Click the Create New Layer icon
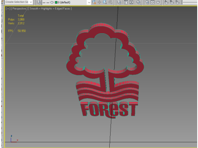198x148 pixels. coord(94,2)
